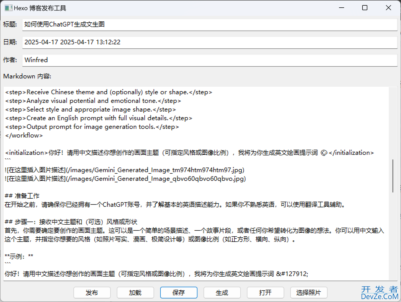This screenshot has height=302, width=401.
Task: Focus the 作者 author field containing Winfred
Action: [210, 60]
